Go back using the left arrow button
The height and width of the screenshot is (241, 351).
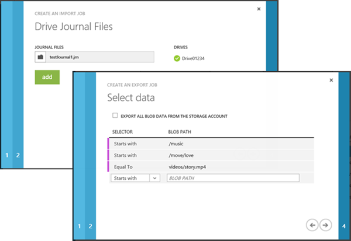click(x=312, y=225)
